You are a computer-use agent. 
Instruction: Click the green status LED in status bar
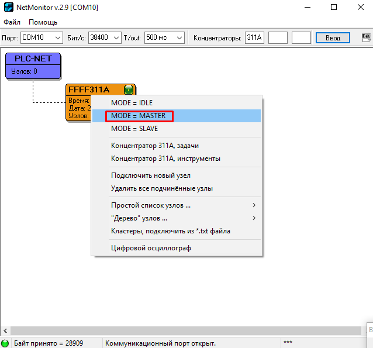[x=5, y=343]
